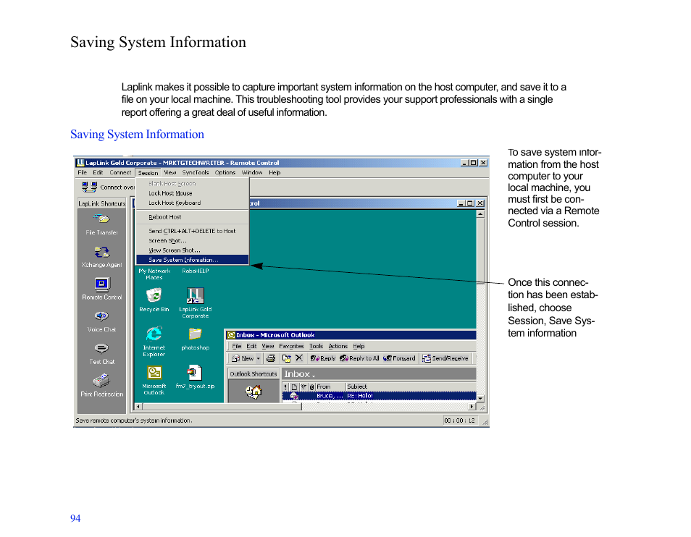Image resolution: width=691 pixels, height=537 pixels.
Task: Click the Print icon in Outlook toolbar
Action: tap(271, 358)
